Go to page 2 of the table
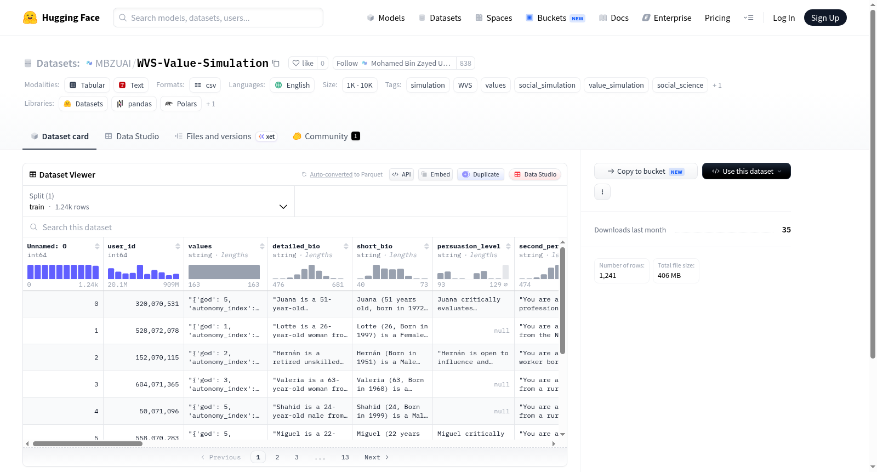877x472 pixels. (x=277, y=457)
